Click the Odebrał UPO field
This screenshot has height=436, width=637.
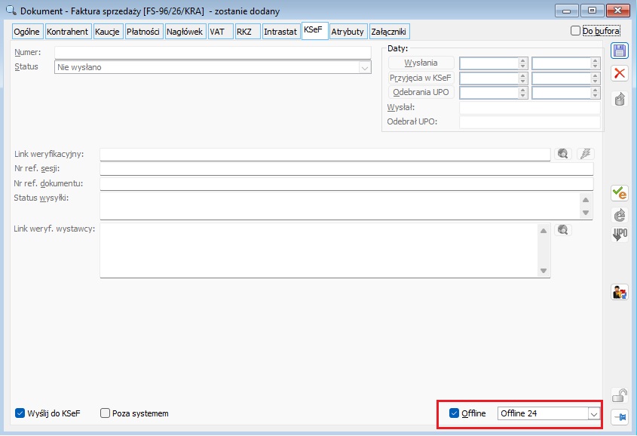(530, 122)
